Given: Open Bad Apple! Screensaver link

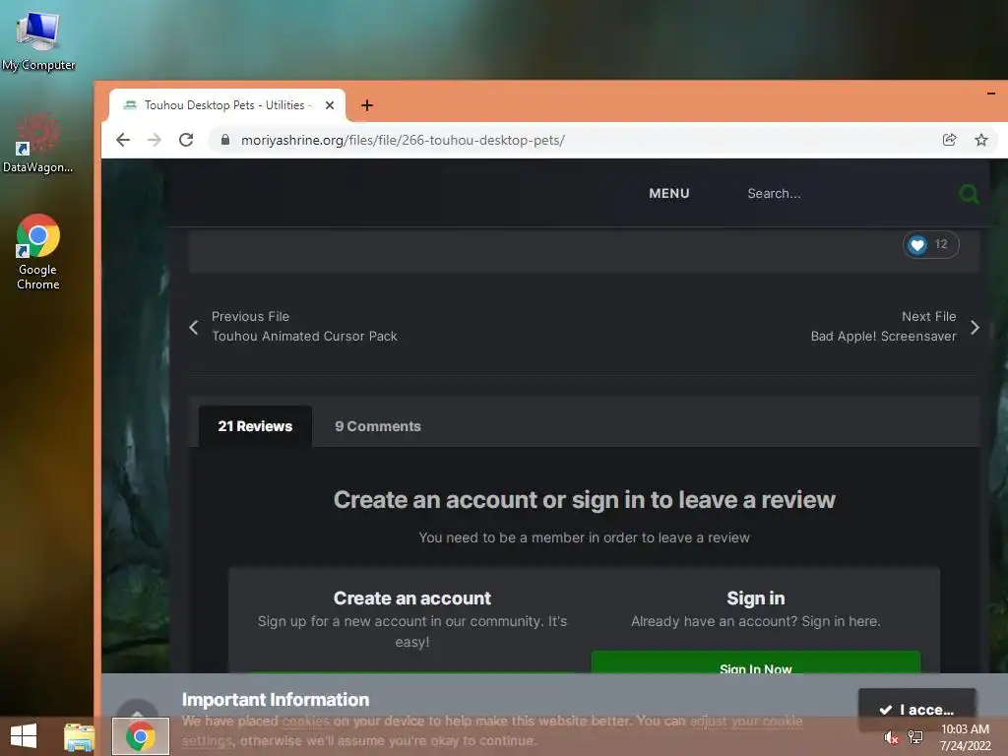Looking at the screenshot, I should point(883,337).
